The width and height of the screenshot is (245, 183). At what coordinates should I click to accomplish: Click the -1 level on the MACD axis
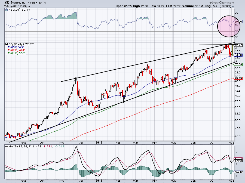[x=236, y=176]
